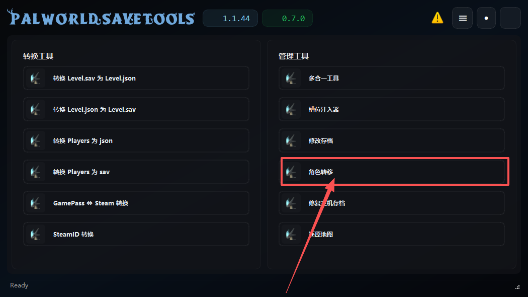Open the 槽位注入器 tool
The height and width of the screenshot is (297, 528).
point(392,109)
